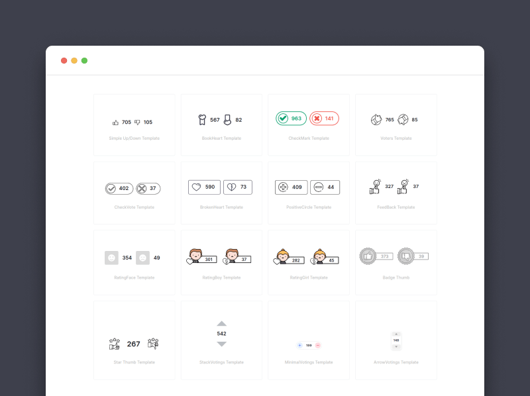
Task: Click the 267 vote count
Action: pos(134,344)
